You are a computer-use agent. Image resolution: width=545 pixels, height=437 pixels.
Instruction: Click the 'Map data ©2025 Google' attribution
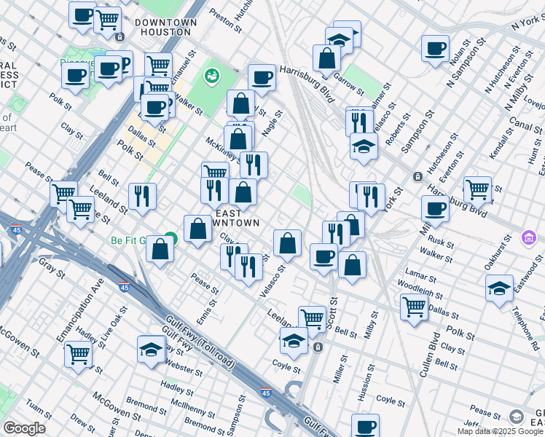[500, 431]
